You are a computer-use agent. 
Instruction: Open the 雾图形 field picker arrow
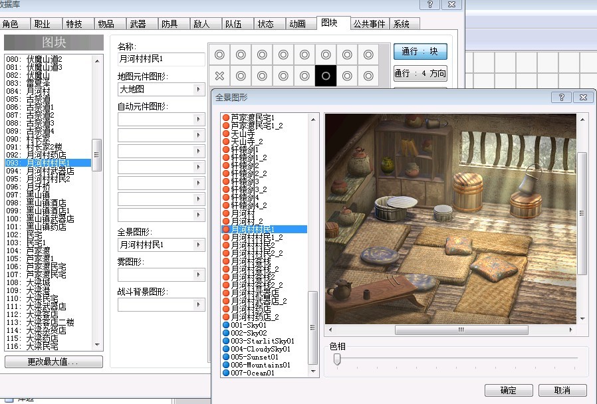198,274
